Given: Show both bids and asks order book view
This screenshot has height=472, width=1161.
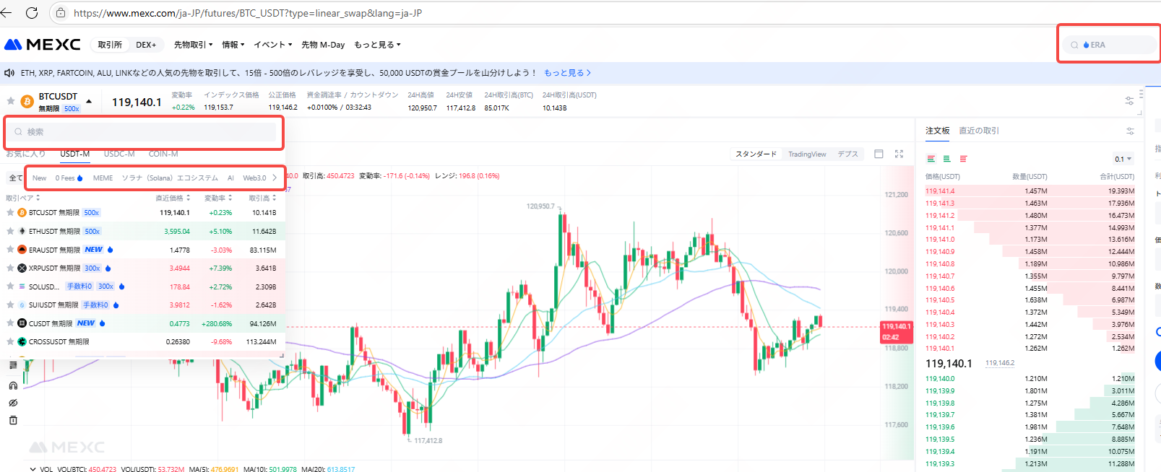Looking at the screenshot, I should point(931,159).
